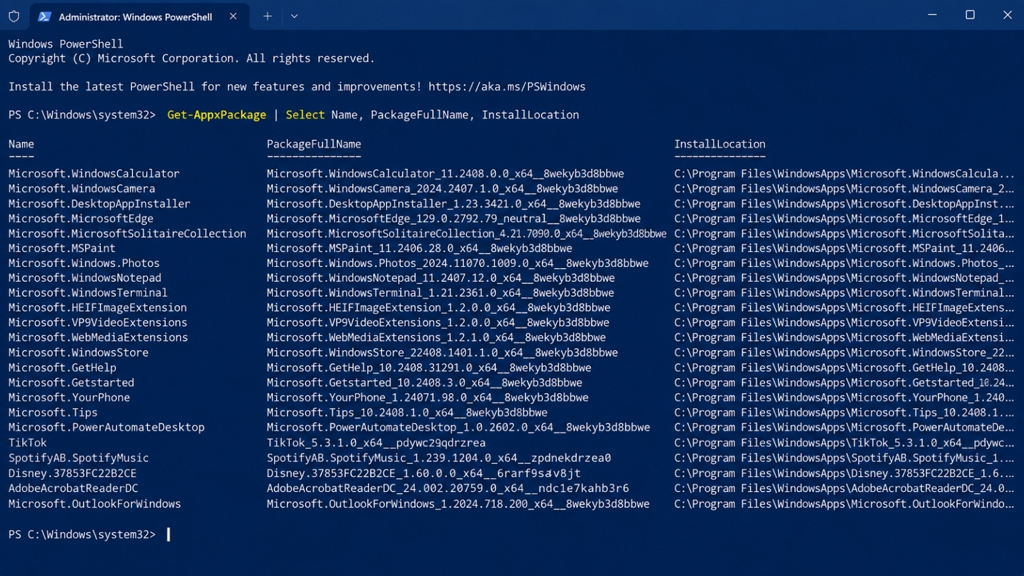
Task: Click Microsoft.VP9VideoExtensions in the Name column
Action: click(x=98, y=323)
